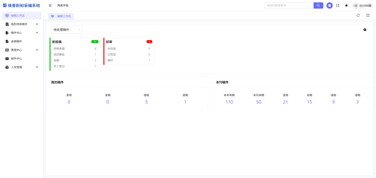Click 驳回重投 count in 新投稿 card
The width and height of the screenshot is (376, 178).
click(95, 54)
